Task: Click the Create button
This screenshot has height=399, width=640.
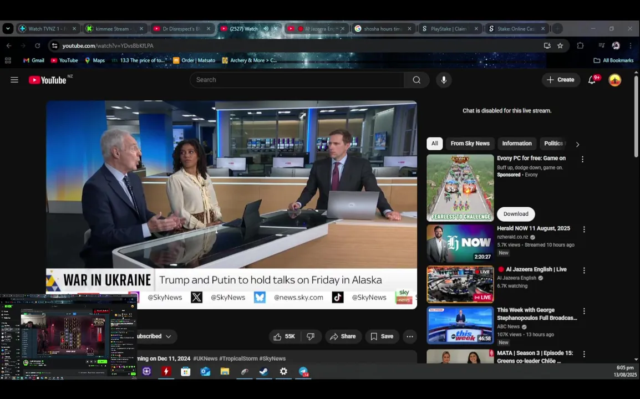Action: [x=561, y=80]
